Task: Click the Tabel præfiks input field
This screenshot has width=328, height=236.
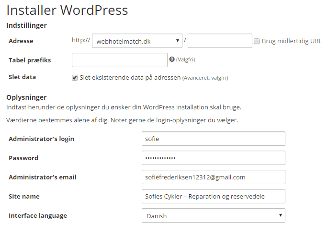Action: 120,60
